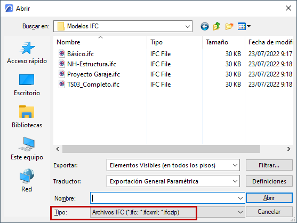Open Bibliotecas in the sidebar
The width and height of the screenshot is (297, 223).
[27, 117]
